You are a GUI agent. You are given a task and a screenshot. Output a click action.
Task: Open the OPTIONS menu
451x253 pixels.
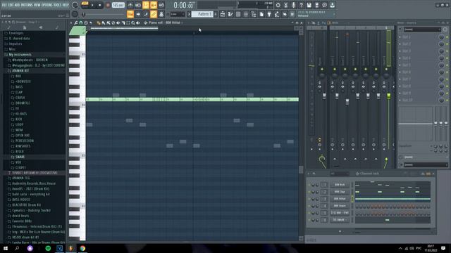(47, 5)
